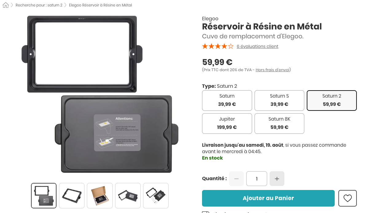Viewport: 374px width, 213px height.
Task: Choose the Saturn 8K type option
Action: 279,123
